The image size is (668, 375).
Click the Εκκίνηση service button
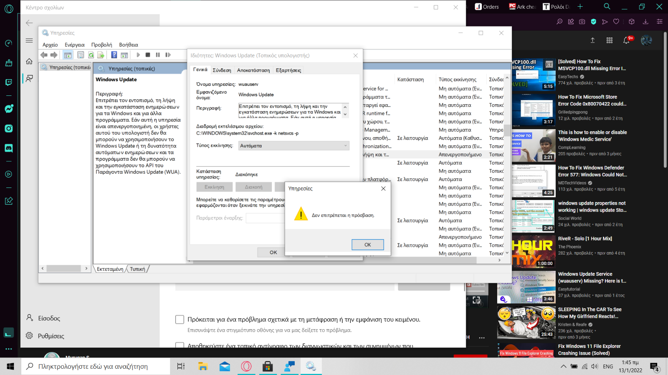214,187
